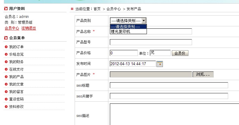Screen dimensions: 239x125
Task: Click the red arrow icon beside 资料修改
Action: [6, 107]
